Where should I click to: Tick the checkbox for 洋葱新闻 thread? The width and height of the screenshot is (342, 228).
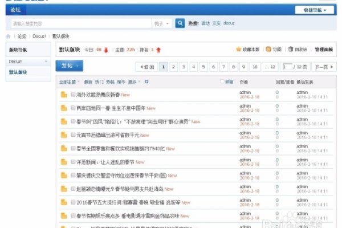click(73, 162)
